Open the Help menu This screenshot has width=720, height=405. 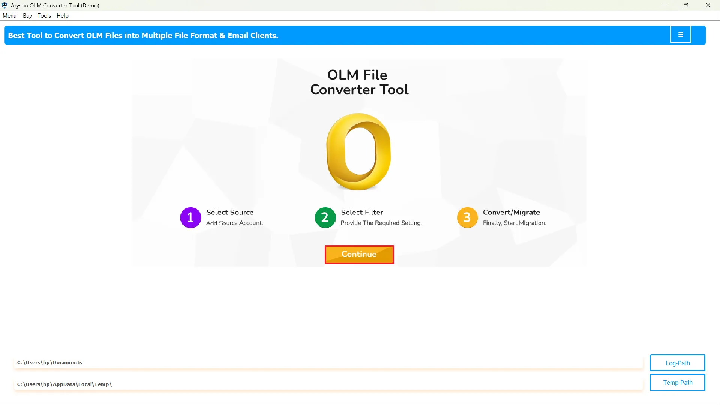pyautogui.click(x=62, y=16)
